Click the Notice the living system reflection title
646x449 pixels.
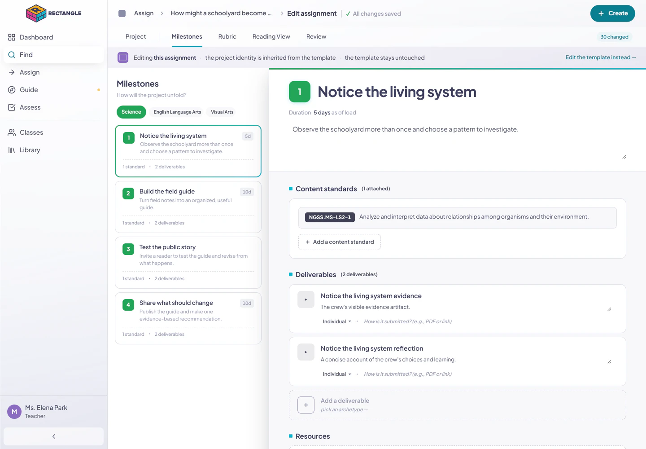(x=372, y=348)
